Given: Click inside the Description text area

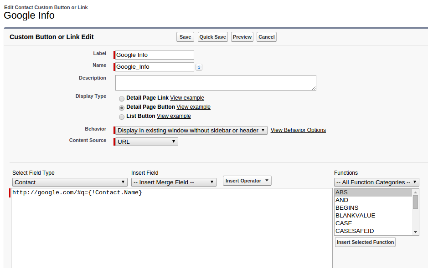Looking at the screenshot, I should coord(216,83).
